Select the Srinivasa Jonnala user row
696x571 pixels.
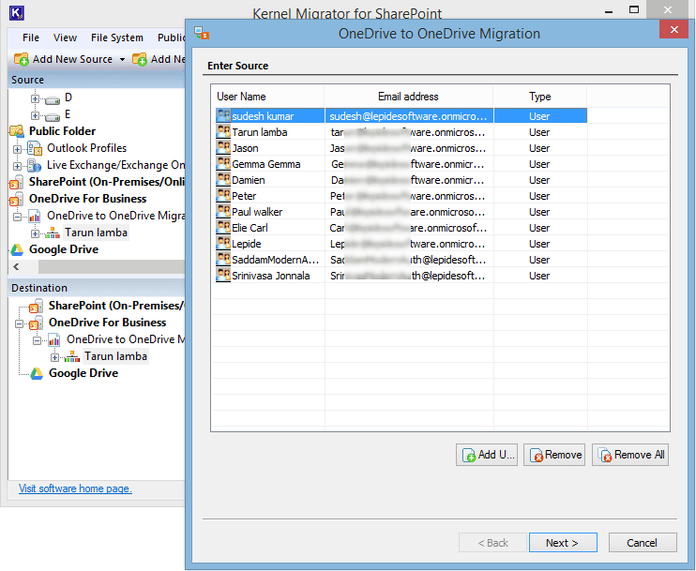click(x=401, y=276)
